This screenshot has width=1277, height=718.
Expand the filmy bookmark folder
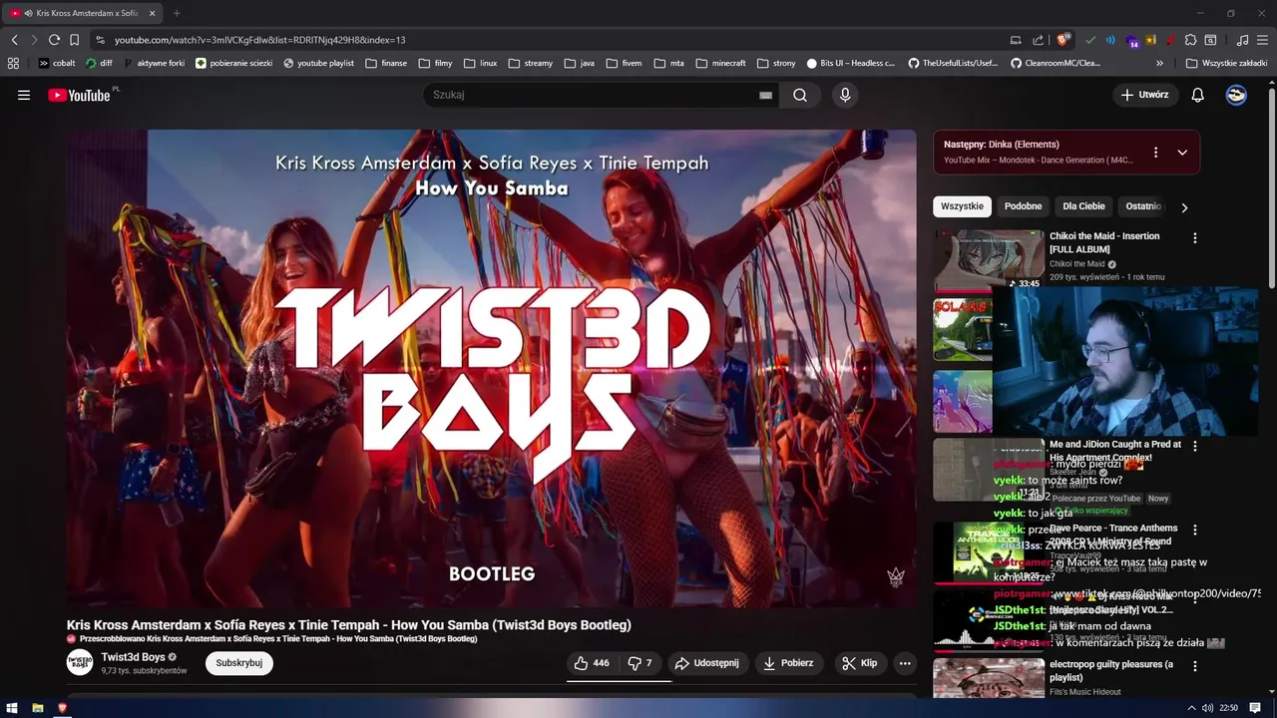(435, 63)
